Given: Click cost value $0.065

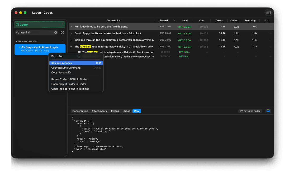Looking at the screenshot, I should (x=204, y=47).
